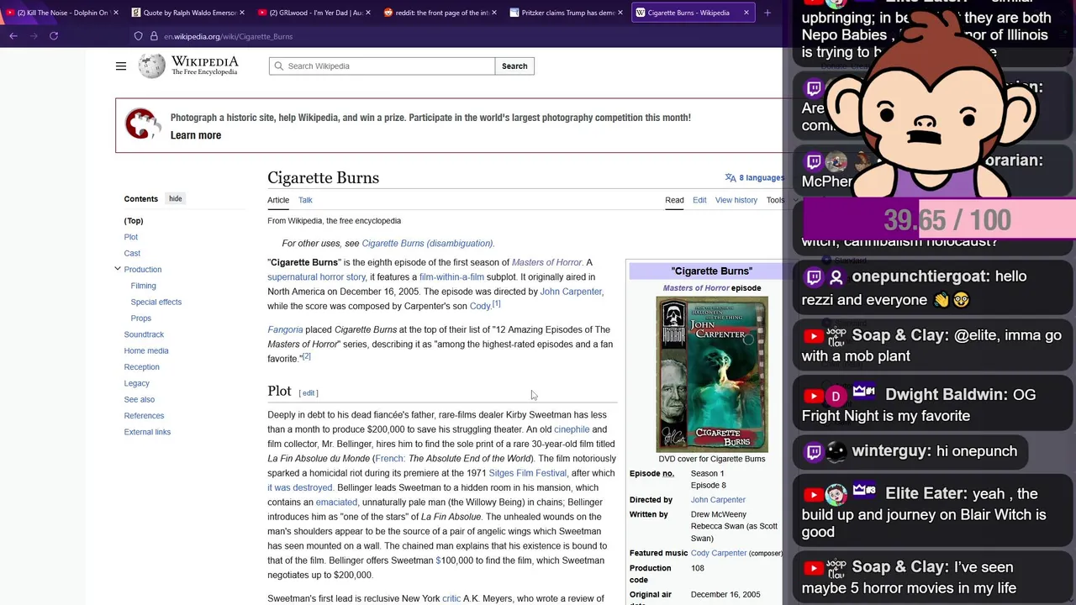The width and height of the screenshot is (1076, 605).
Task: Open View history tab
Action: (x=736, y=200)
